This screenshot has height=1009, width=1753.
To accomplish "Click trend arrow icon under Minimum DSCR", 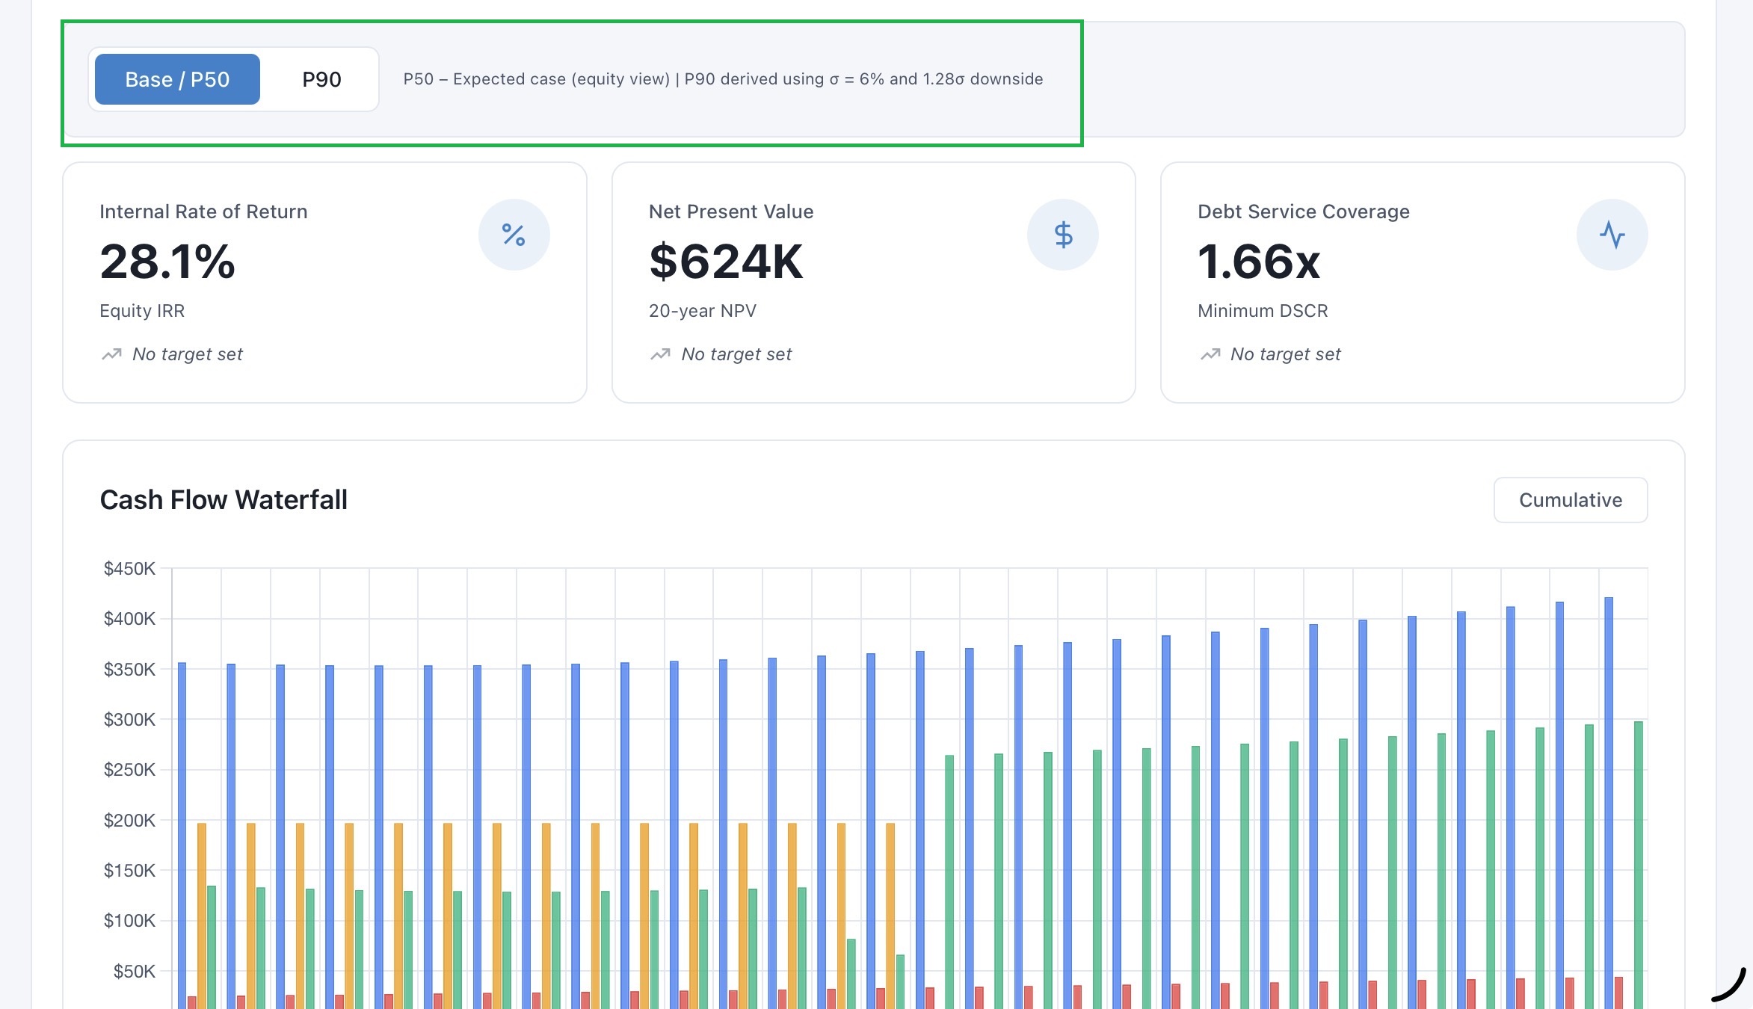I will point(1210,354).
